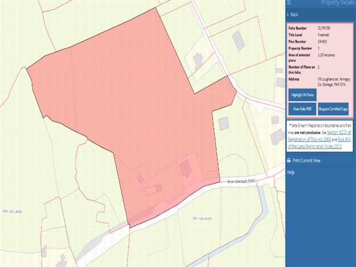
Task: Click the plan number C6HQX value
Action: (322, 41)
